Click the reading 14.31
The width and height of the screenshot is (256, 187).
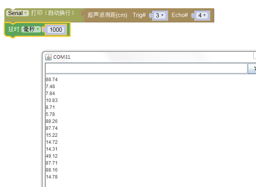point(51,149)
